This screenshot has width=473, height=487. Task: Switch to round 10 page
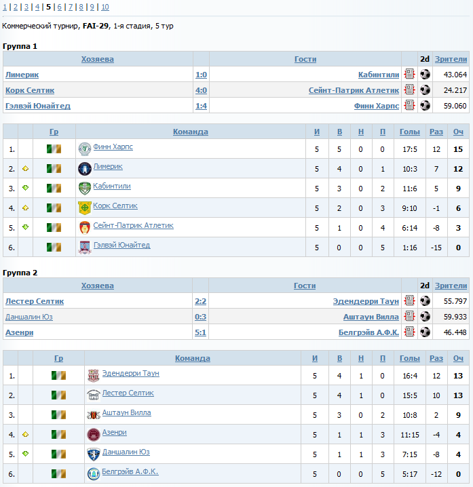point(105,7)
